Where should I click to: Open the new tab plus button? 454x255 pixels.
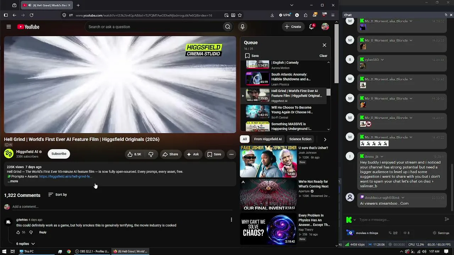[78, 5]
